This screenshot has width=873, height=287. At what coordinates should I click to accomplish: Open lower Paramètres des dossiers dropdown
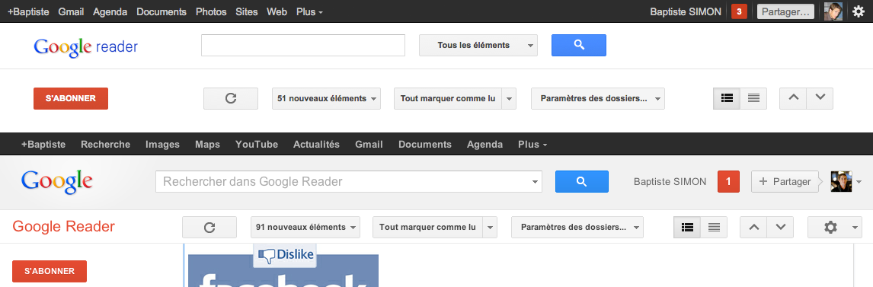click(577, 227)
